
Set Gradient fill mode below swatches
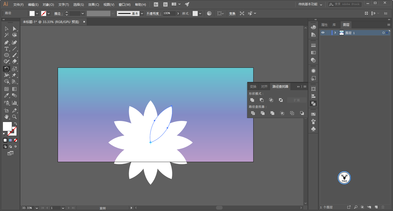[10, 140]
